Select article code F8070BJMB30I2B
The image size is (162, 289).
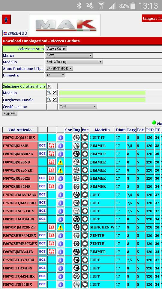click(x=20, y=154)
